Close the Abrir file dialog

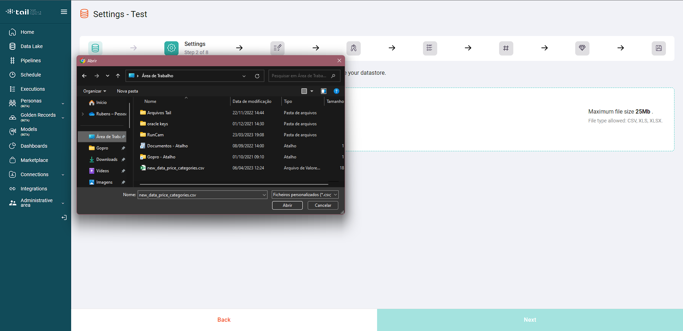[339, 61]
